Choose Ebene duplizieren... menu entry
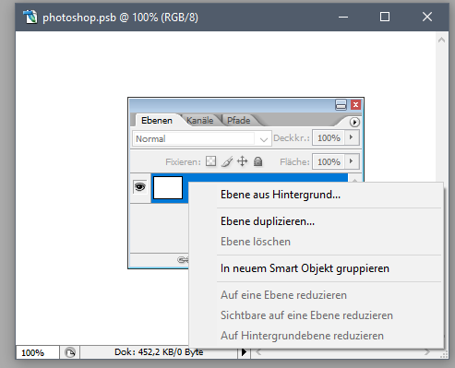Image resolution: width=455 pixels, height=368 pixels. (x=317, y=221)
